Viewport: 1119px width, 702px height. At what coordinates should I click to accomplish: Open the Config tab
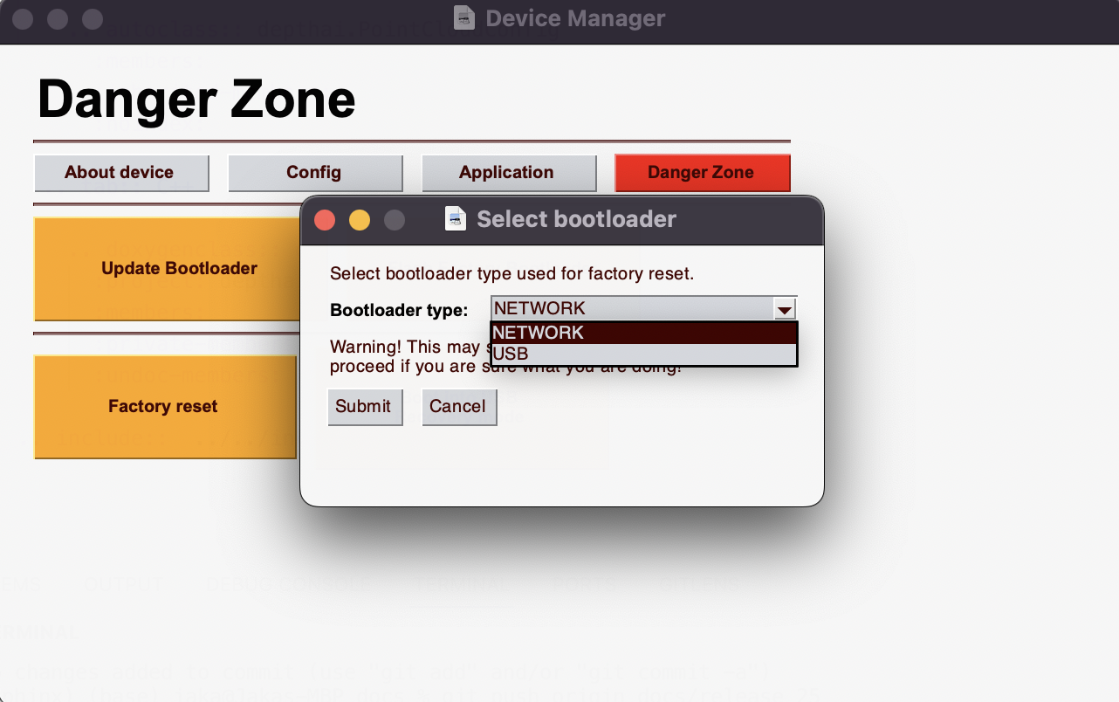(314, 173)
